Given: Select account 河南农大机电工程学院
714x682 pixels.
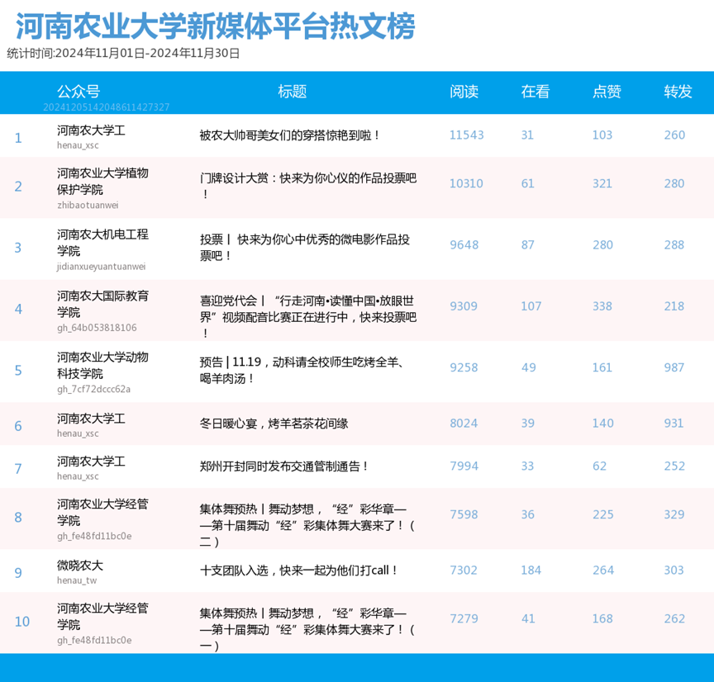Looking at the screenshot, I should pos(103,243).
